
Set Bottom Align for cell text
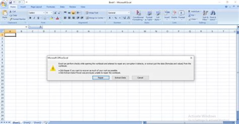73,13
